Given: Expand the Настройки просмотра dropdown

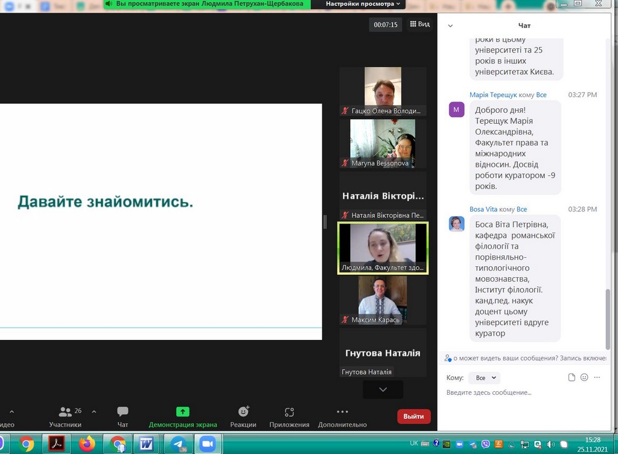Looking at the screenshot, I should [x=363, y=4].
